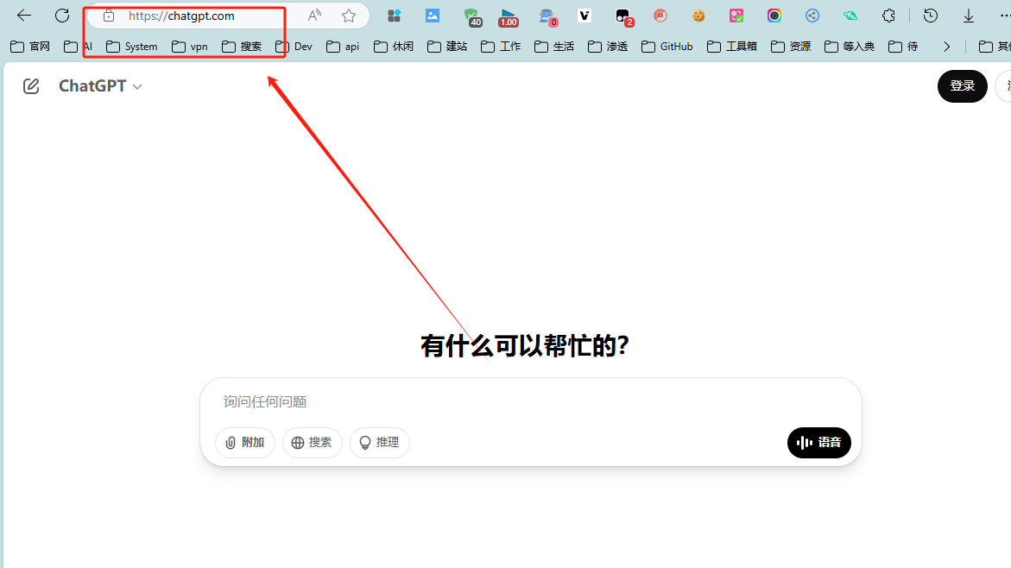Open the 待 bookmarks folder

pos(903,47)
